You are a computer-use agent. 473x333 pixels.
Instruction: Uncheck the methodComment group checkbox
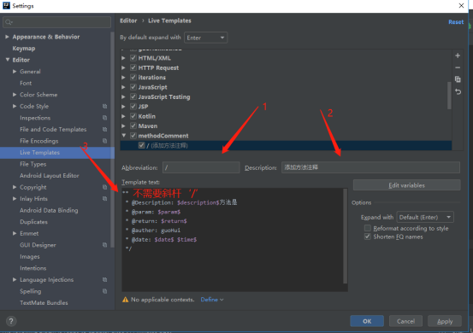(133, 136)
